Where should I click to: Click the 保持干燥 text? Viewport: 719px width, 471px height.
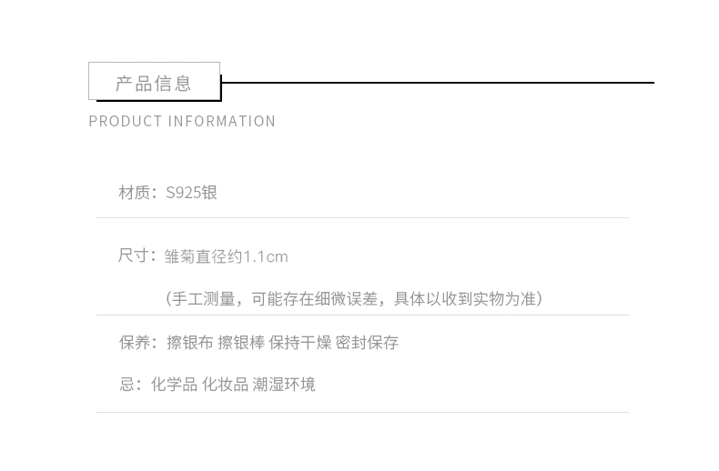point(300,342)
